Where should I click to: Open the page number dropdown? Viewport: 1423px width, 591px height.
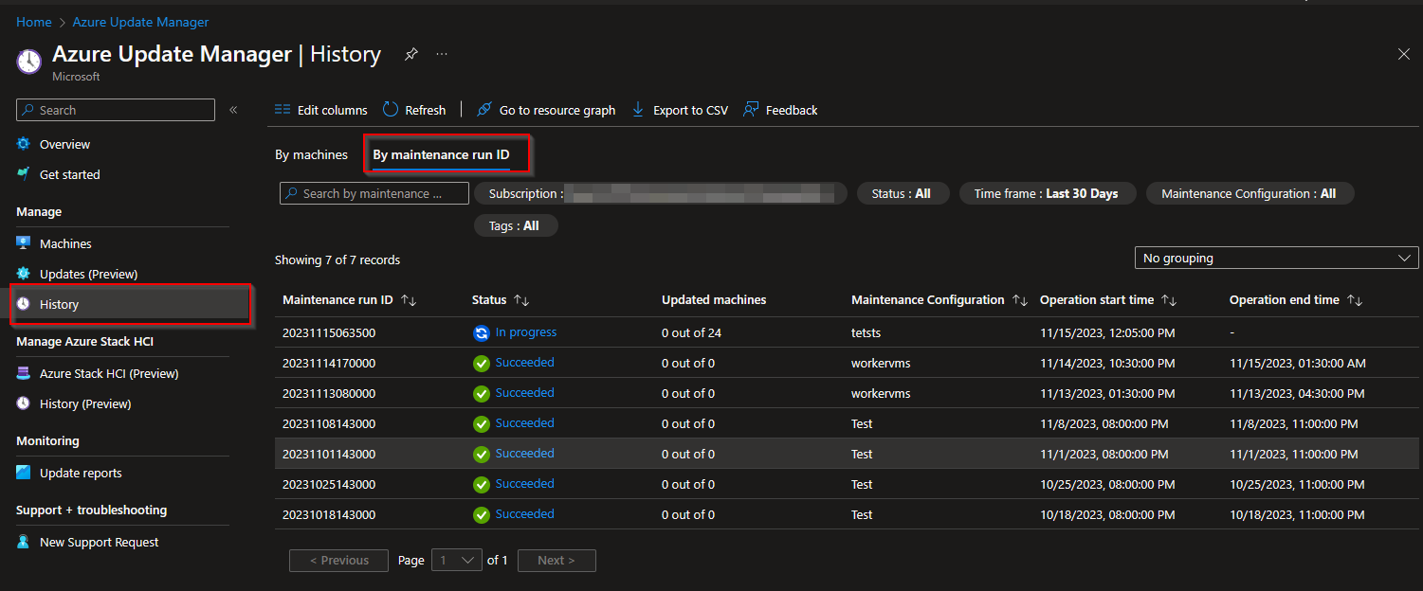pos(457,561)
